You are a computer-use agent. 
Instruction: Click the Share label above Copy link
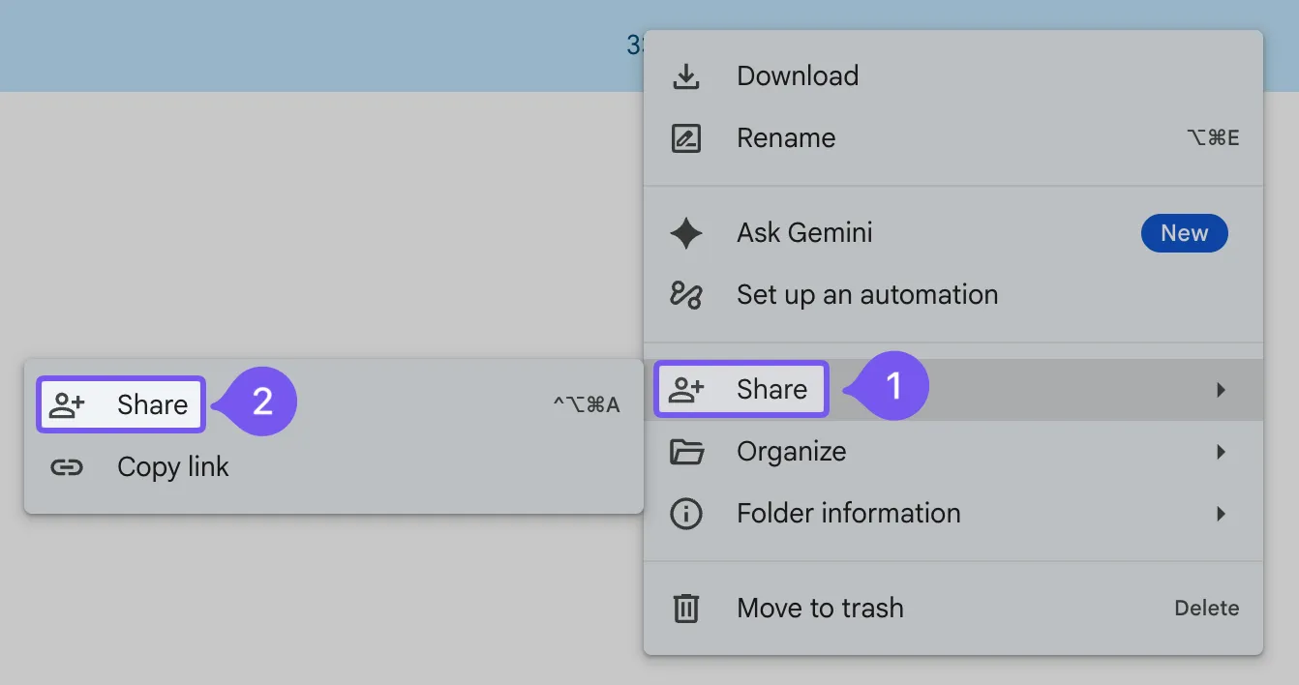click(x=153, y=404)
